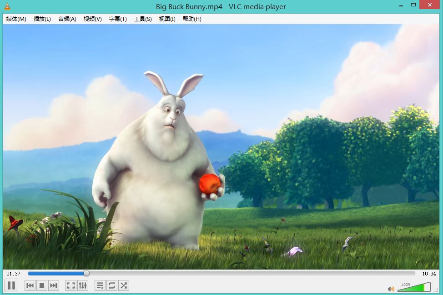The height and width of the screenshot is (295, 443).
Task: Stop playback with the stop button
Action: [x=42, y=285]
